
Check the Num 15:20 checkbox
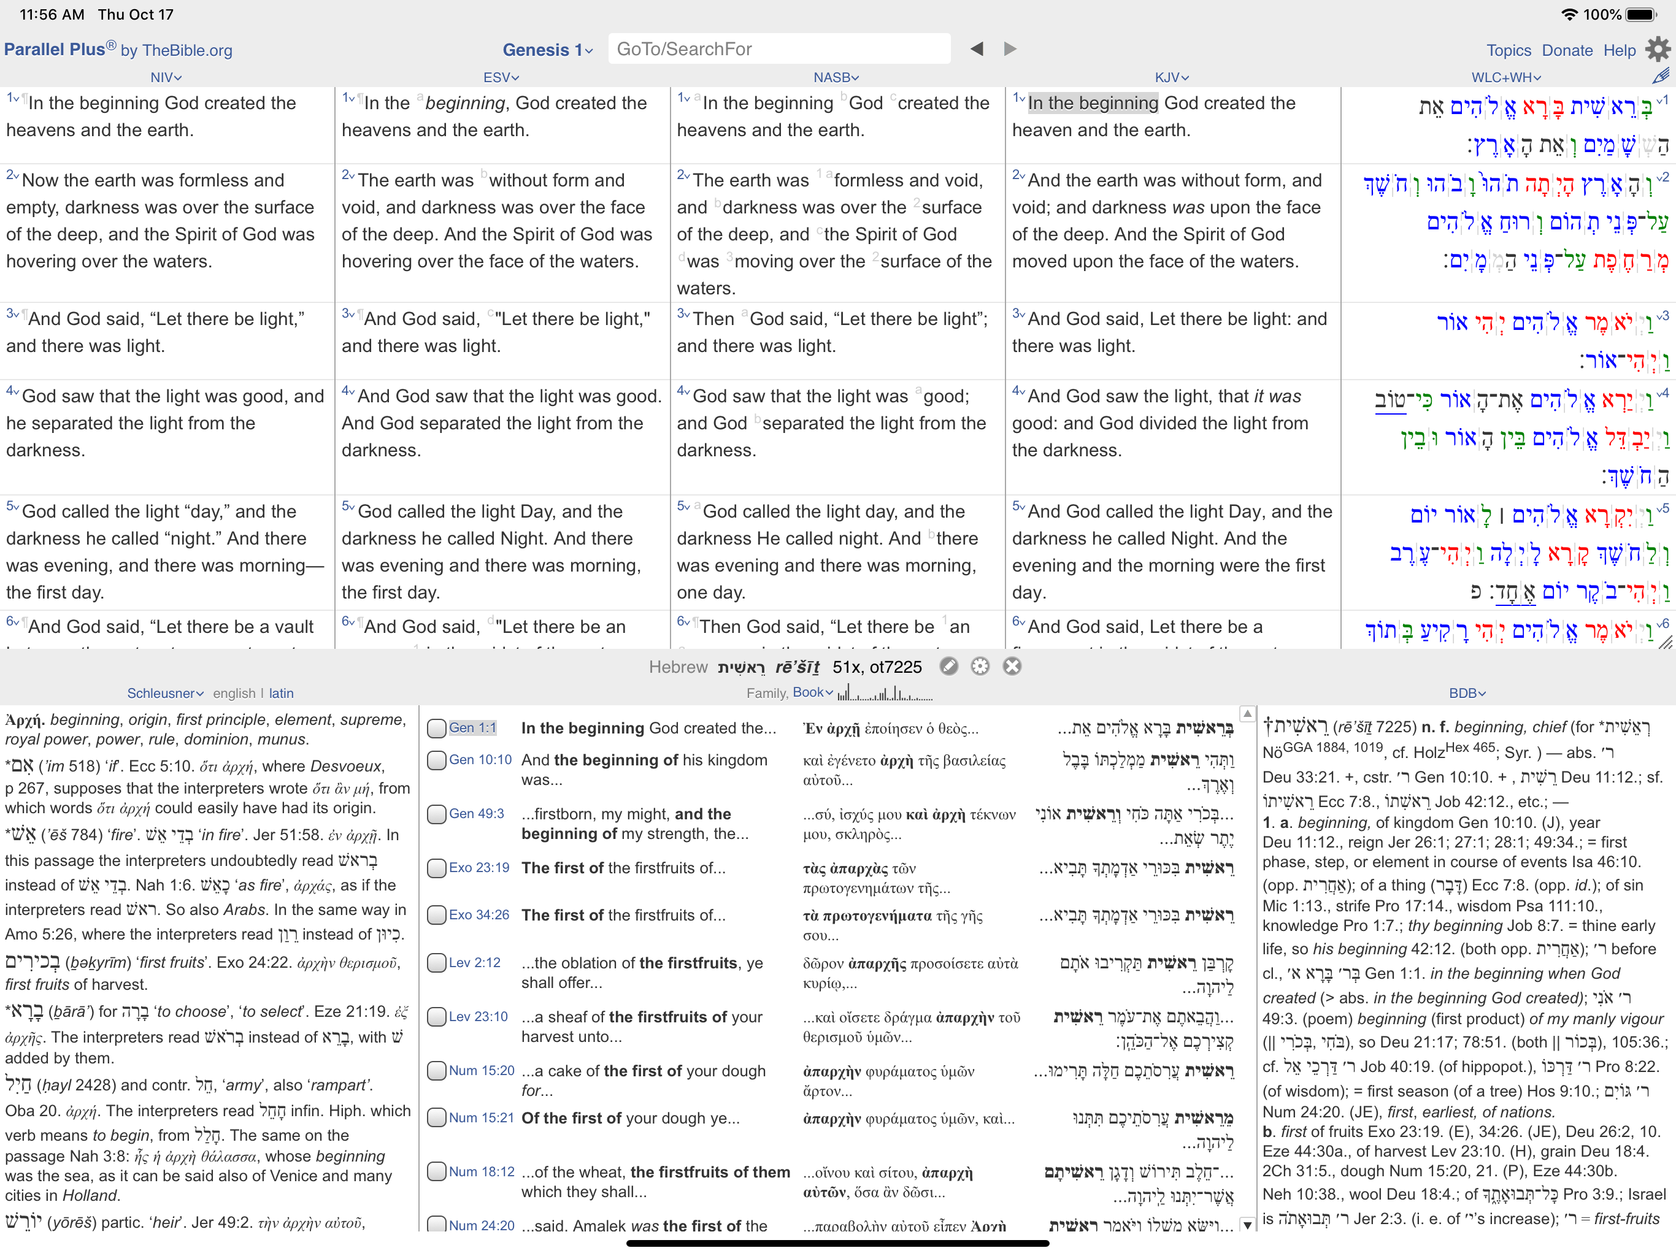click(x=436, y=1070)
